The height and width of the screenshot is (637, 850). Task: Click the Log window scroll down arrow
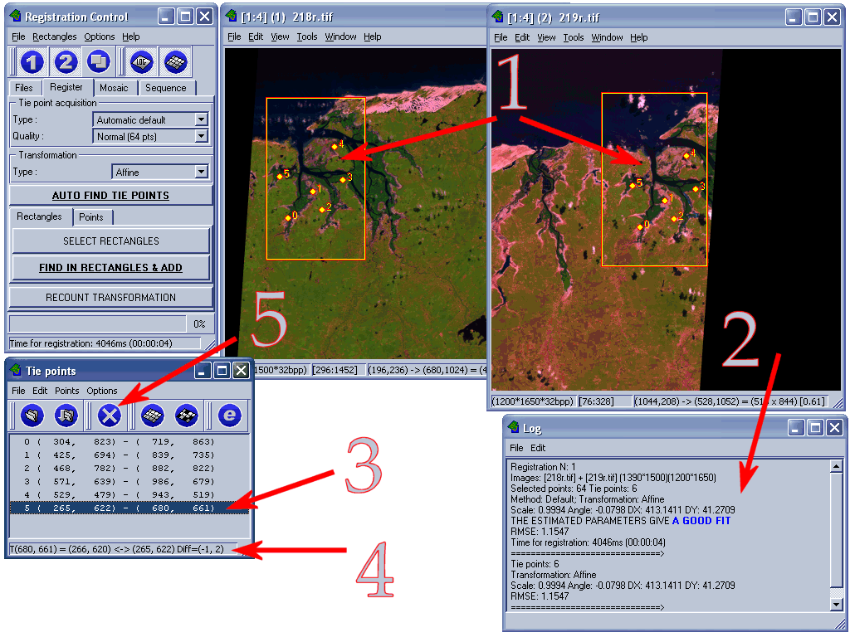pos(836,605)
